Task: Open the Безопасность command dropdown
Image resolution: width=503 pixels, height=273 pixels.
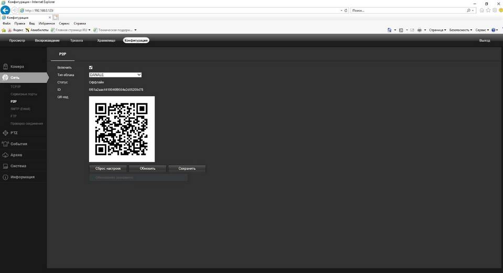Action: tap(461, 30)
